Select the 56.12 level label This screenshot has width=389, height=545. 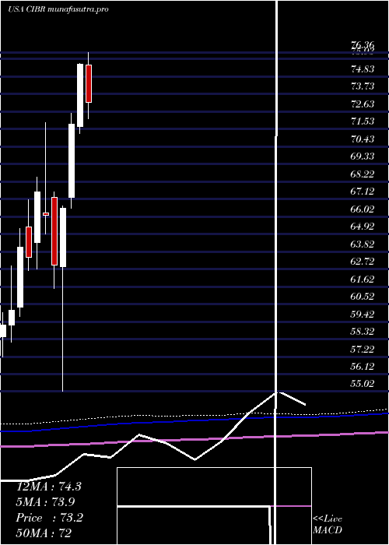point(363,366)
